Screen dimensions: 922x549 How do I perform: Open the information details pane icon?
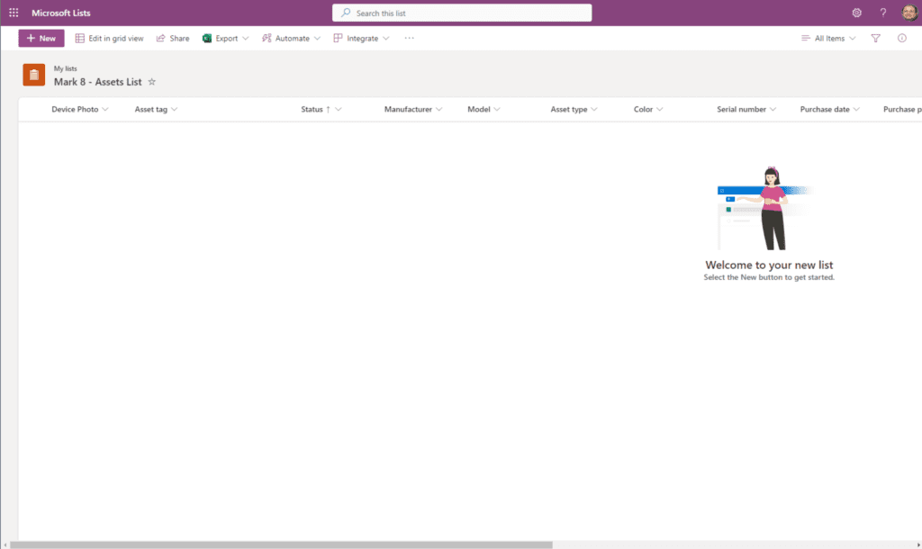[x=901, y=39]
